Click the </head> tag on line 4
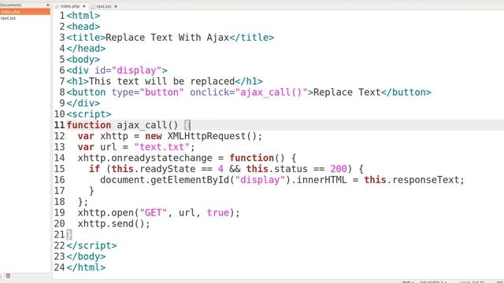Viewport: 504px width, 283px height. point(86,49)
